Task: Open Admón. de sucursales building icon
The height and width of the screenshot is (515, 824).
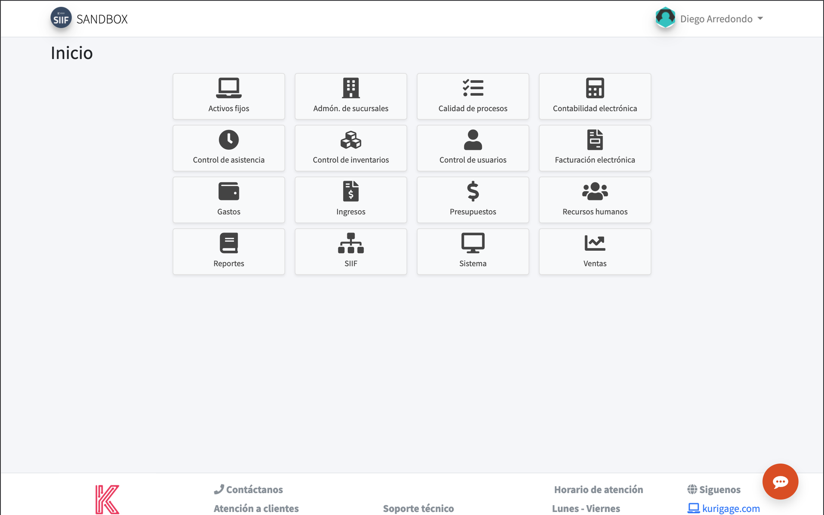Action: (351, 88)
